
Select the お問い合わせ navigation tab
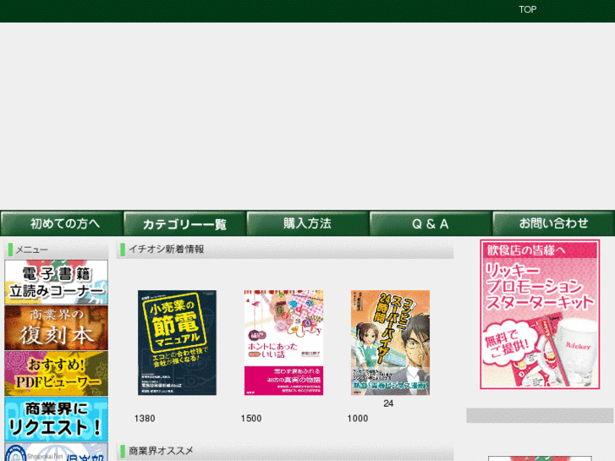click(x=553, y=223)
